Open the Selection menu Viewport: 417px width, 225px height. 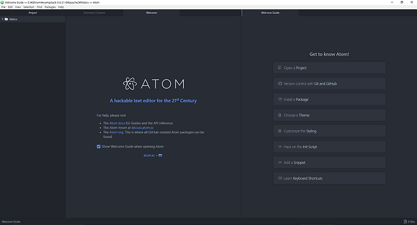(x=29, y=7)
